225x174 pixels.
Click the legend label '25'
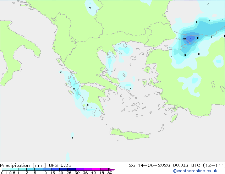pos(69,173)
